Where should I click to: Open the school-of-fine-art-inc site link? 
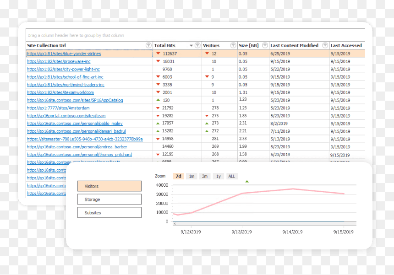click(x=65, y=77)
